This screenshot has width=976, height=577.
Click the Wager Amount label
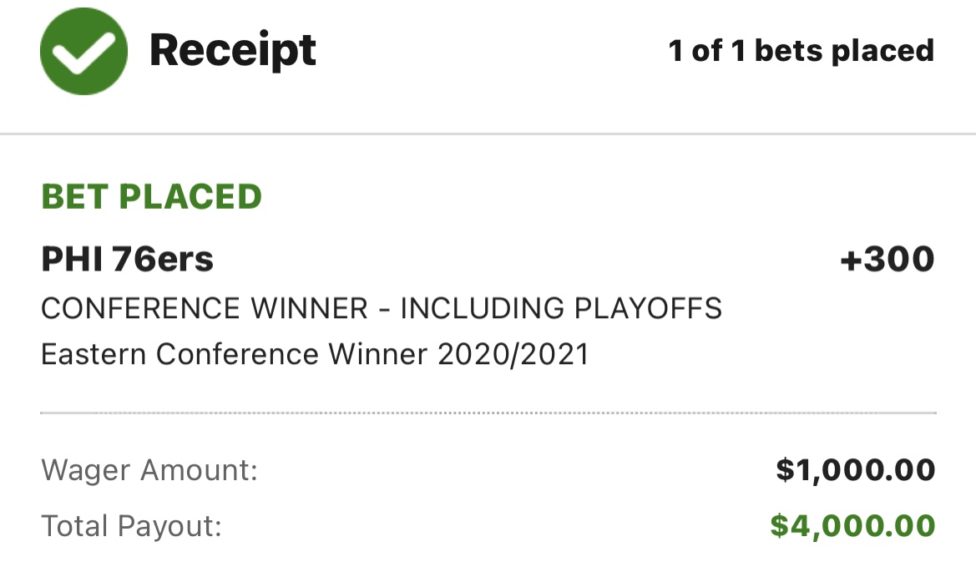[x=149, y=470]
